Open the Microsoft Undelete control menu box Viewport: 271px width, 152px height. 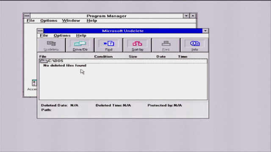(x=40, y=31)
